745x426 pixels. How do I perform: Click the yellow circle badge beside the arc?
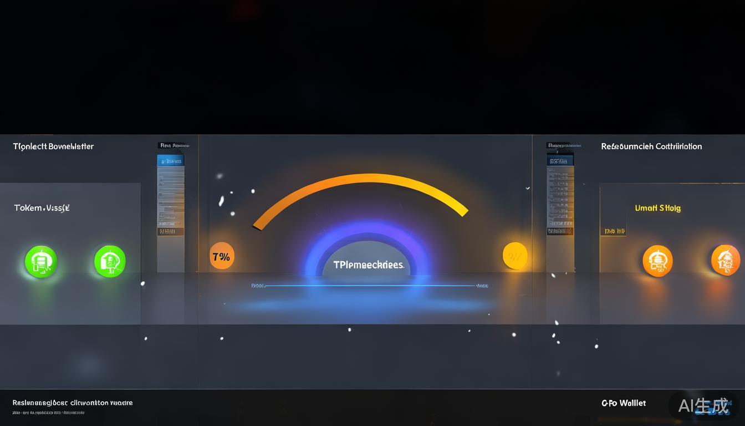coord(515,256)
